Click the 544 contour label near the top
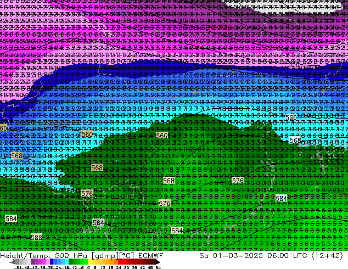348x269 pixels. click(81, 39)
